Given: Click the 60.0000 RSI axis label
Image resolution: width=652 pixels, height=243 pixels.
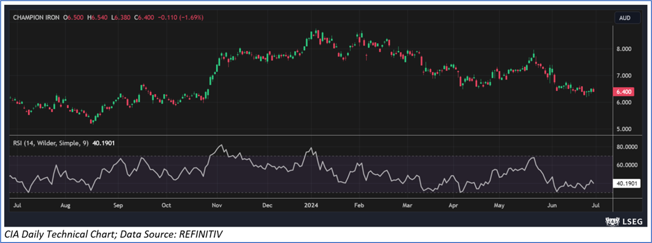Looking at the screenshot, I should [x=628, y=165].
